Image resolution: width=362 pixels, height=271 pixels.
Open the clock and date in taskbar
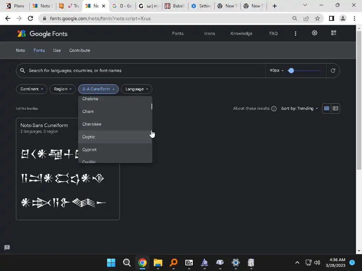(x=335, y=263)
